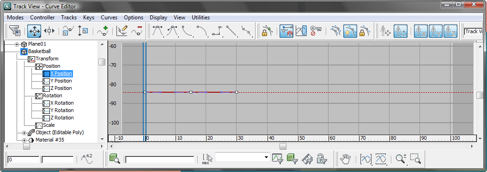
Task: Select the Move Keys tool
Action: tap(34, 31)
